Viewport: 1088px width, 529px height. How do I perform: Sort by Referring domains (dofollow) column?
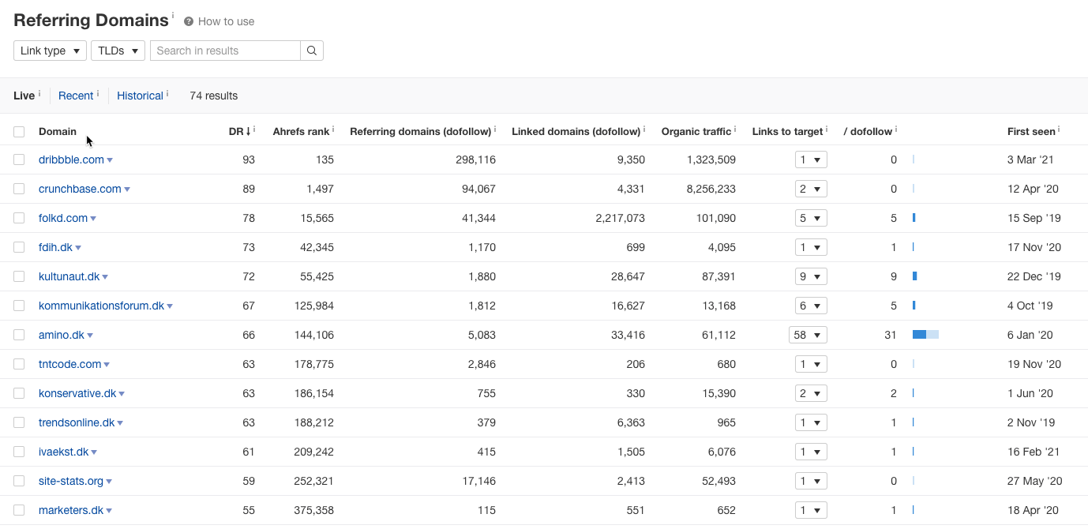tap(421, 132)
